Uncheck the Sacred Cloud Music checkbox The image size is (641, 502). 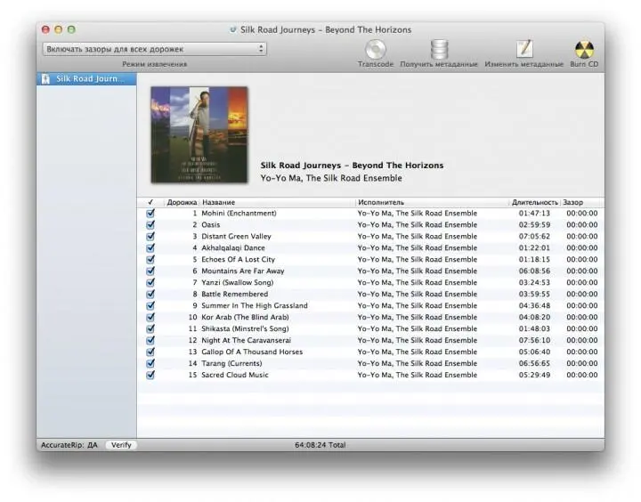pyautogui.click(x=150, y=375)
